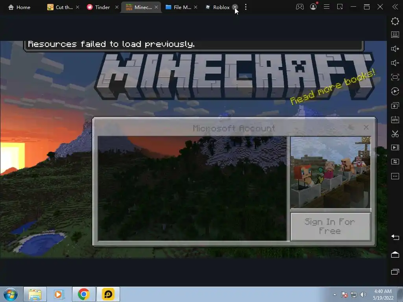Click the install APK icon
This screenshot has height=302, width=403.
[395, 120]
